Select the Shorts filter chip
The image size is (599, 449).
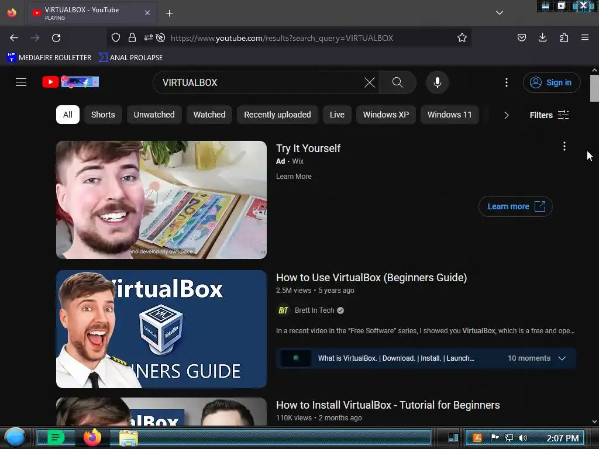tap(103, 115)
